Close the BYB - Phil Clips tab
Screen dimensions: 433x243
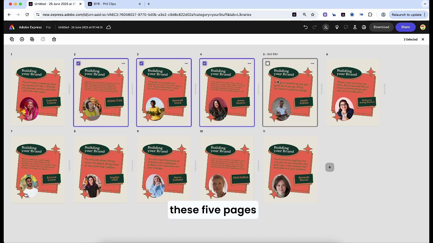coord(140,4)
